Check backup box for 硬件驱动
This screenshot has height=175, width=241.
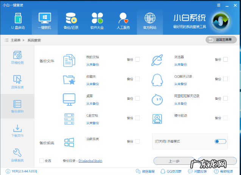pyautogui.click(x=225, y=118)
